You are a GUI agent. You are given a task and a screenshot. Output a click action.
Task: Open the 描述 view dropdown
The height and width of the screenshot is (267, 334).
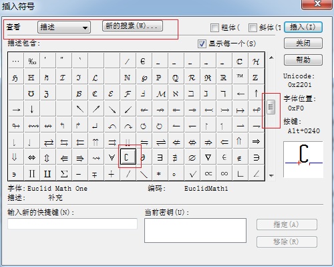click(64, 27)
